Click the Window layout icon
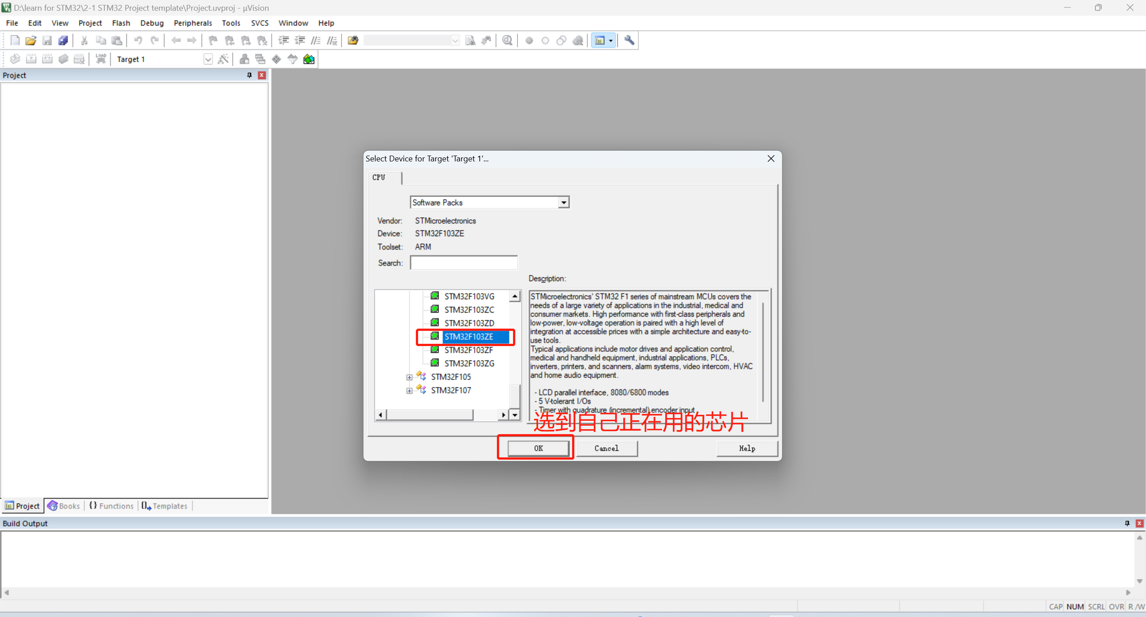 click(600, 41)
